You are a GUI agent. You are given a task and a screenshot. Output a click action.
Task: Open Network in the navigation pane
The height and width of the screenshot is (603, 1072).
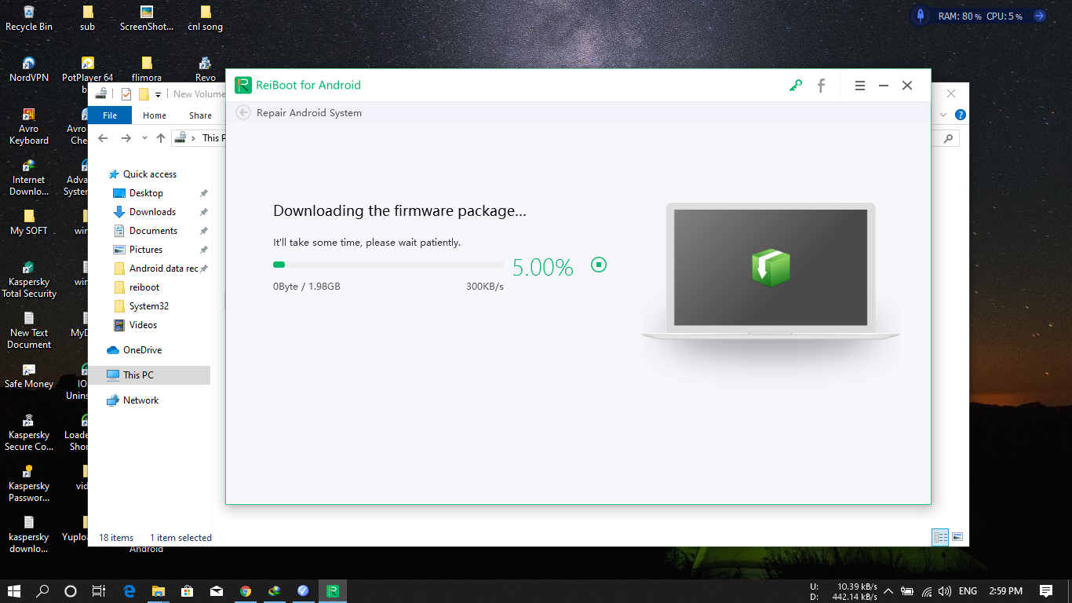[x=140, y=400]
